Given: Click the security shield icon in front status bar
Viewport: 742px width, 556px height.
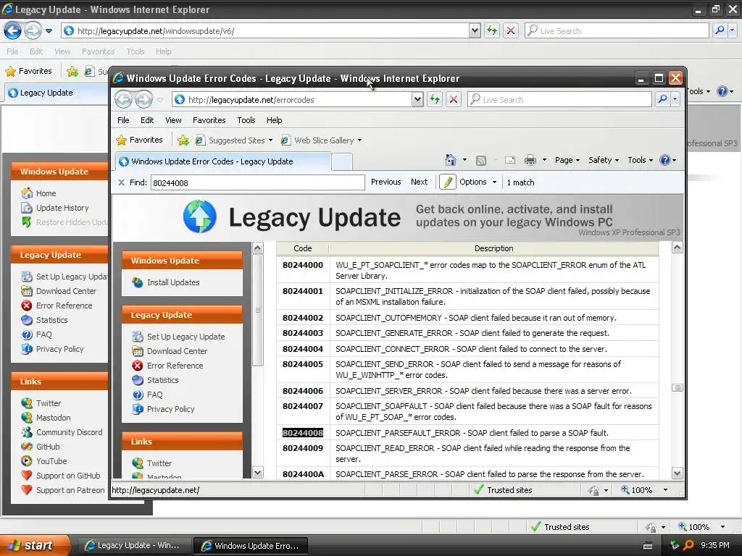Looking at the screenshot, I should (593, 490).
